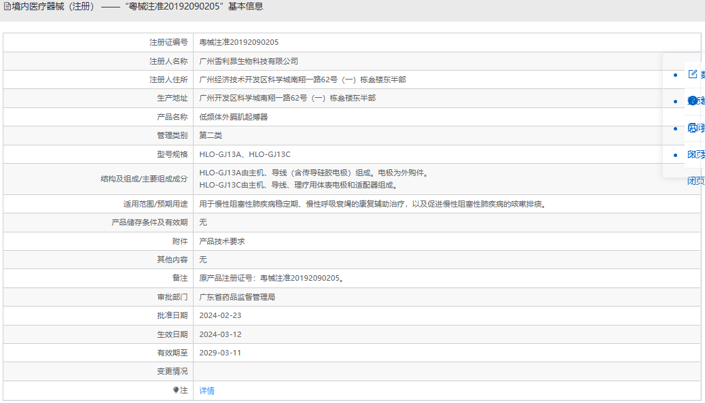Click the 附件 label
Image resolution: width=705 pixels, height=403 pixels.
click(180, 241)
